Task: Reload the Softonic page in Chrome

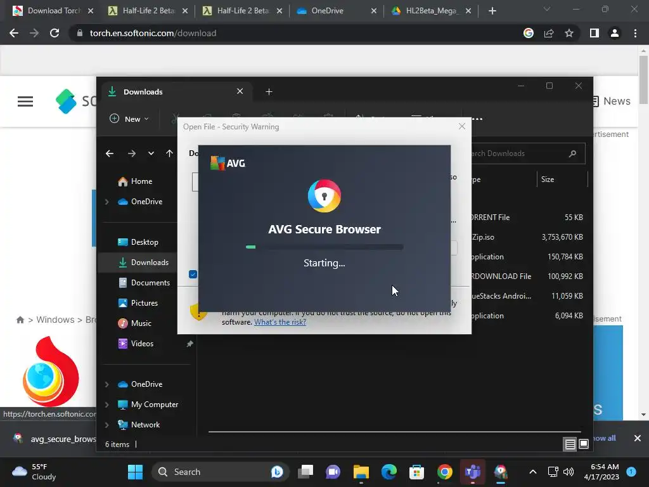Action: coord(55,33)
